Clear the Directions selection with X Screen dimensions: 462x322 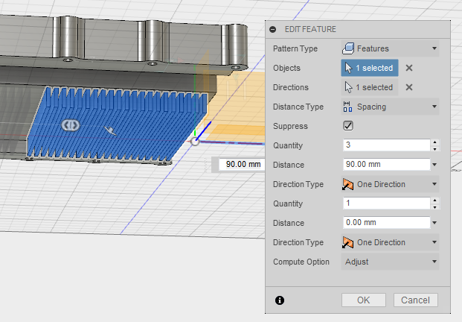[x=409, y=87]
